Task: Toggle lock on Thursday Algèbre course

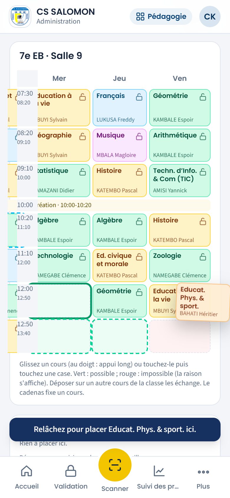Action: 139,222
